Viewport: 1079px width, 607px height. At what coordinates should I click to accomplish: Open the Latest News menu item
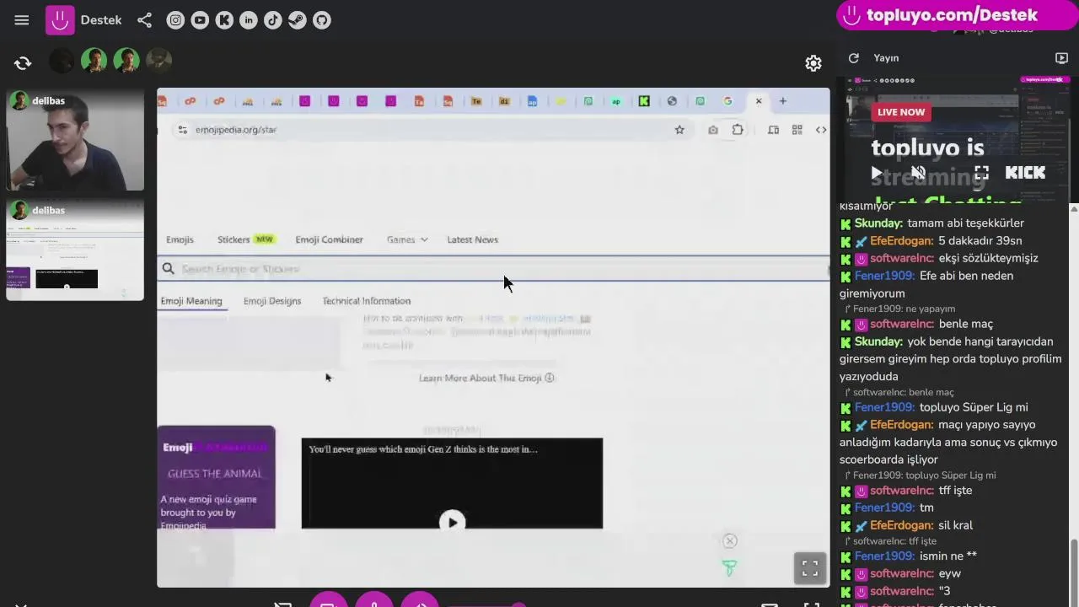(x=472, y=239)
